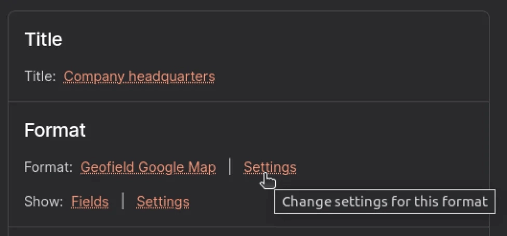Image resolution: width=507 pixels, height=236 pixels.
Task: Change the view's display title
Action: click(139, 77)
